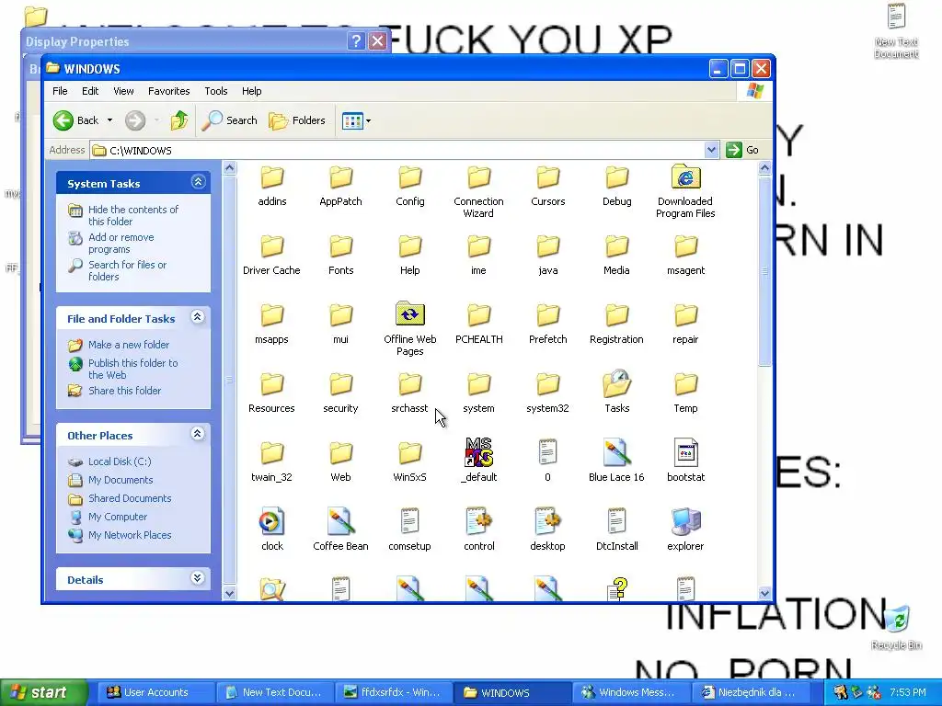Go to My Computer
942x706 pixels.
118,517
